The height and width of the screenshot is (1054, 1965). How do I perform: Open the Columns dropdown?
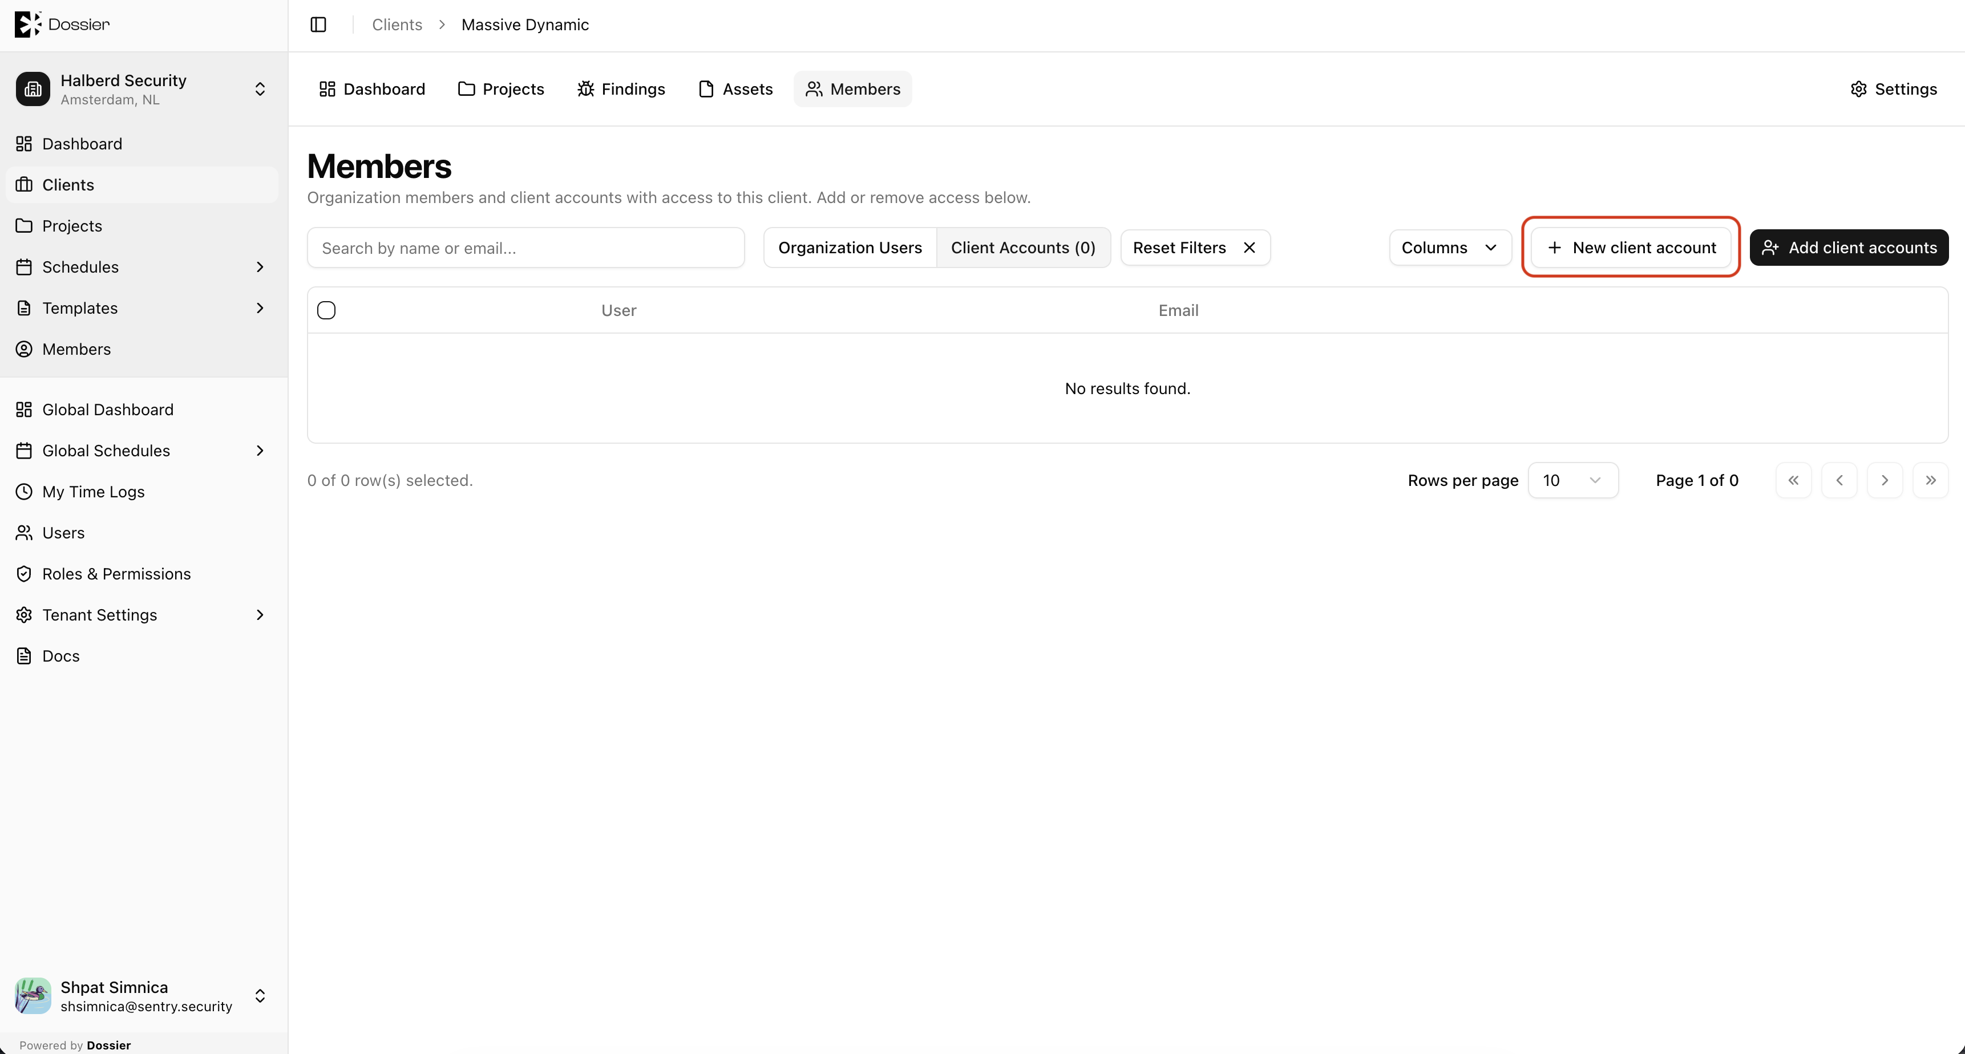(x=1450, y=248)
